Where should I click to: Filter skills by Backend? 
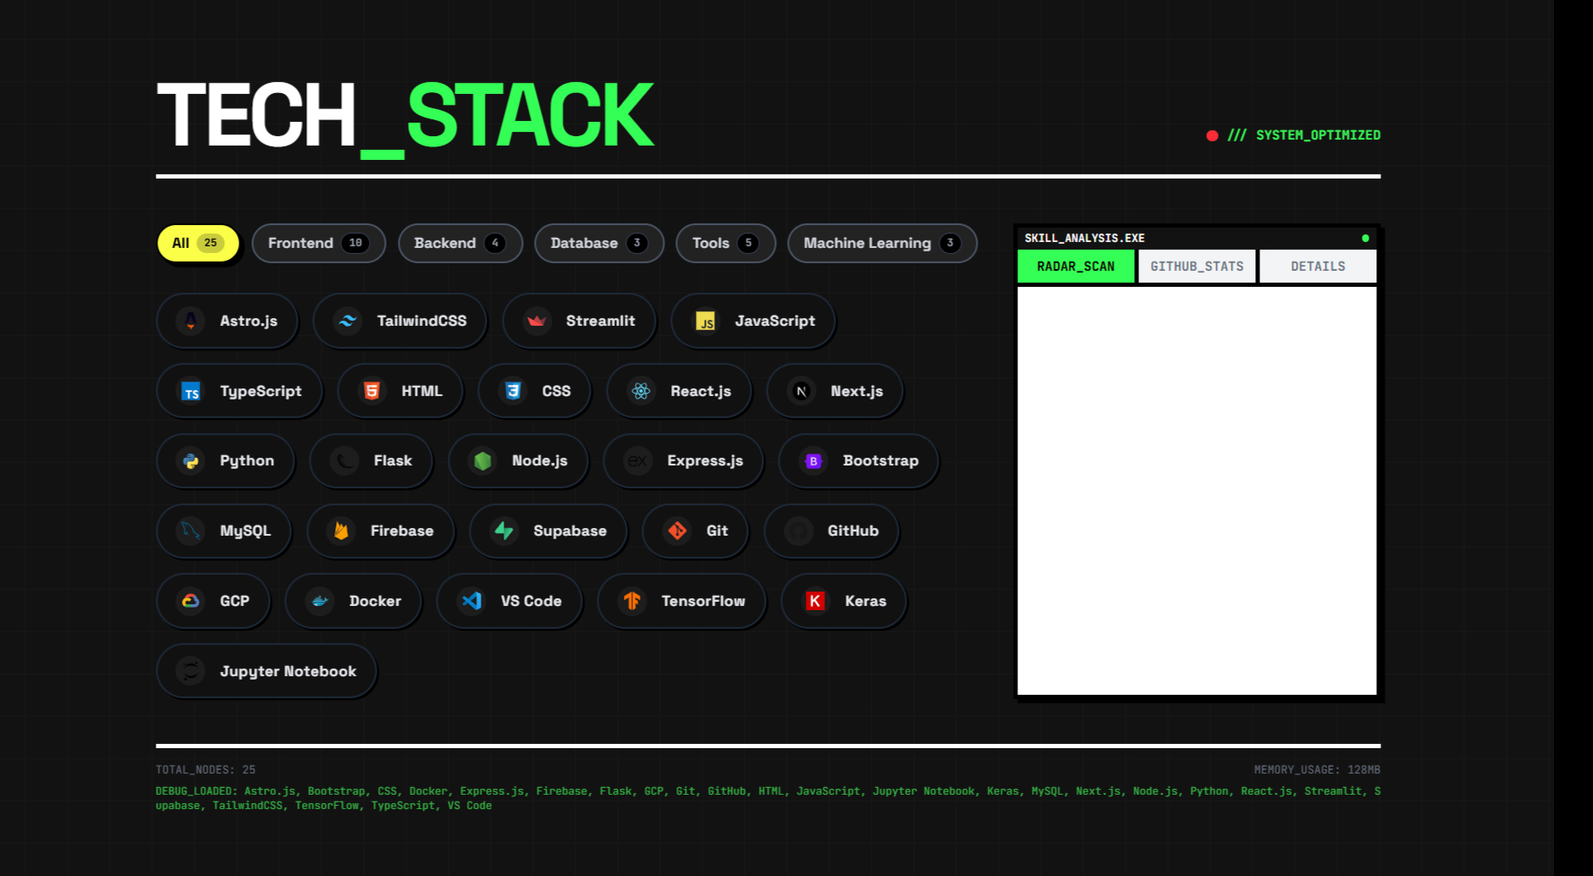[460, 243]
